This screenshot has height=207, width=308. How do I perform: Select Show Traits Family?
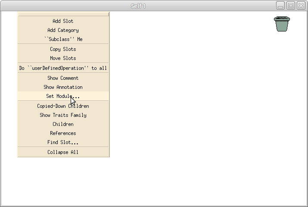pyautogui.click(x=63, y=115)
